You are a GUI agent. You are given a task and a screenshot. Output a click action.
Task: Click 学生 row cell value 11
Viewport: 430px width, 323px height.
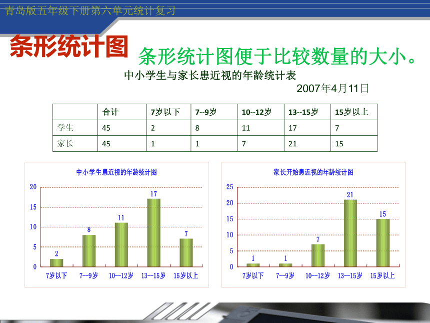(245, 128)
